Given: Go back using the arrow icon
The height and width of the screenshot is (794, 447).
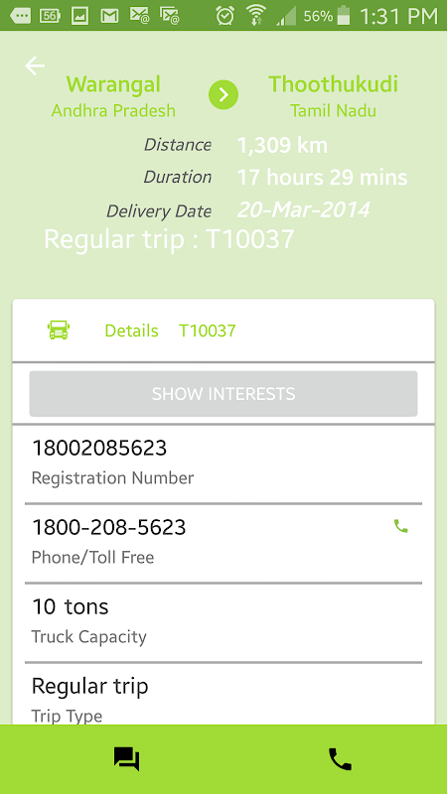Looking at the screenshot, I should pos(35,66).
